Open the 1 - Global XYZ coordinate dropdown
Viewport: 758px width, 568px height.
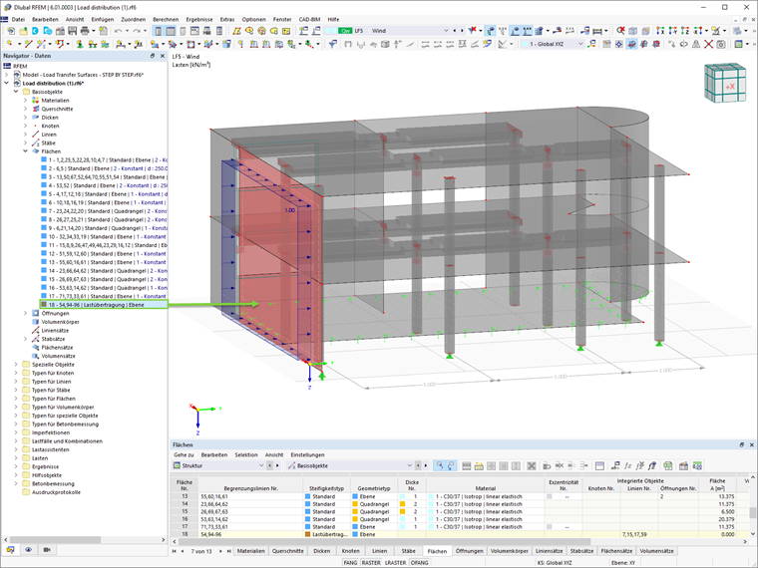point(553,44)
